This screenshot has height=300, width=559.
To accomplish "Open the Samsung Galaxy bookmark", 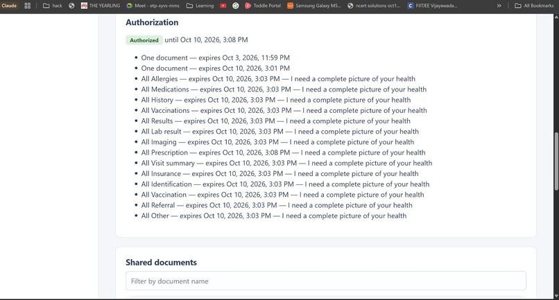I will 314,6.
